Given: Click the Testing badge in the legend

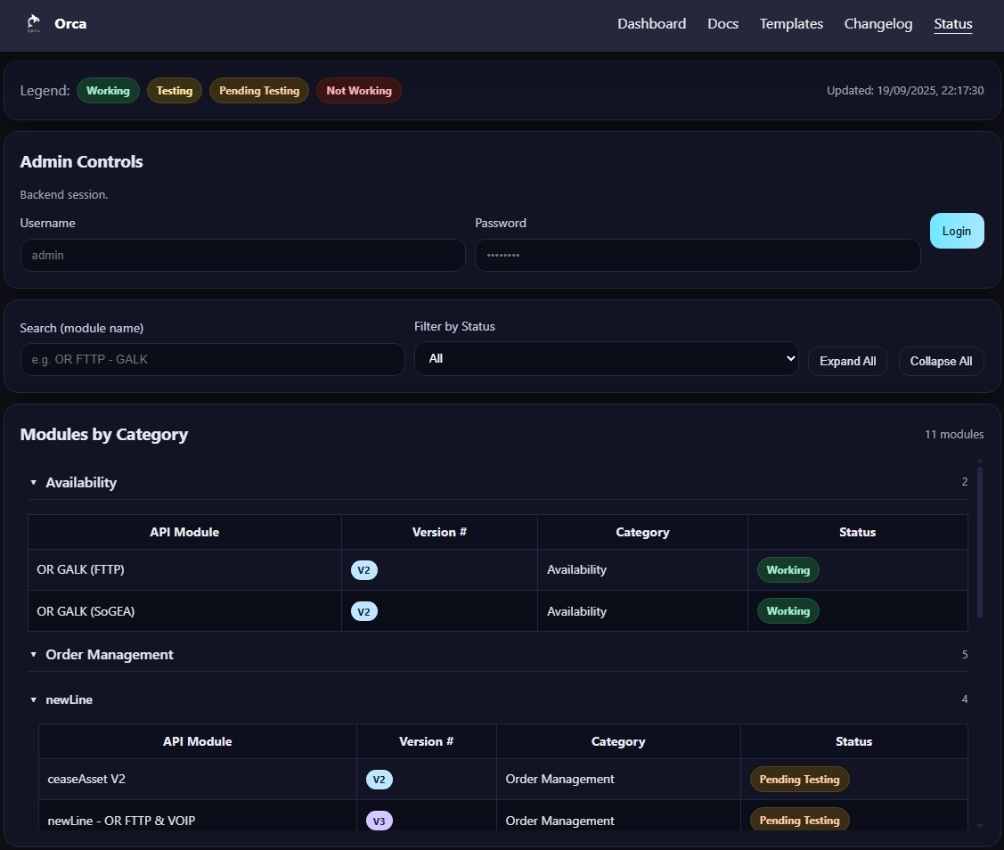Looking at the screenshot, I should [x=174, y=90].
